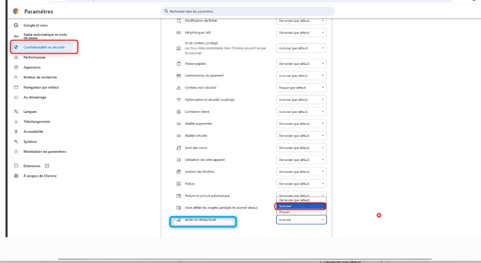Click the Moteur de recherche magnifier icon
This screenshot has height=263, width=481.
click(x=16, y=77)
